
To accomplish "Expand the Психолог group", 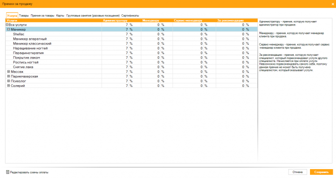I will click(9, 81).
